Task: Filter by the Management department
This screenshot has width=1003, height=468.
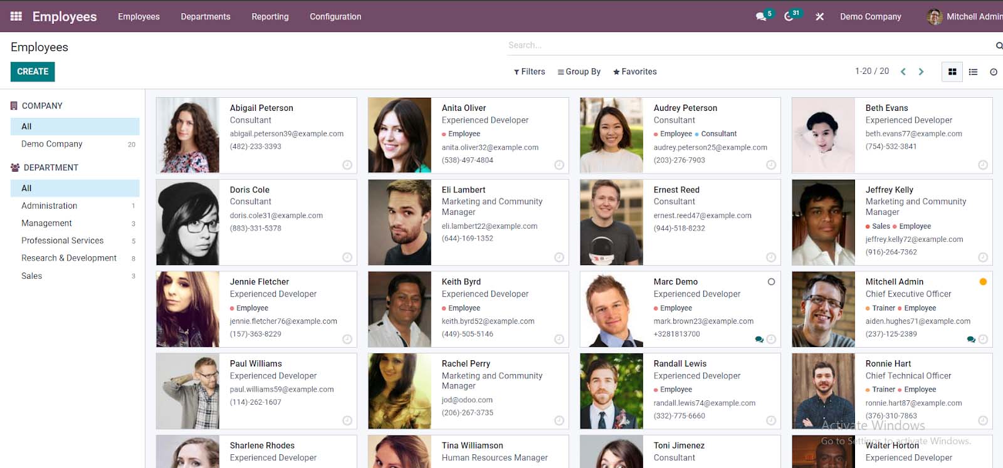Action: point(75,223)
